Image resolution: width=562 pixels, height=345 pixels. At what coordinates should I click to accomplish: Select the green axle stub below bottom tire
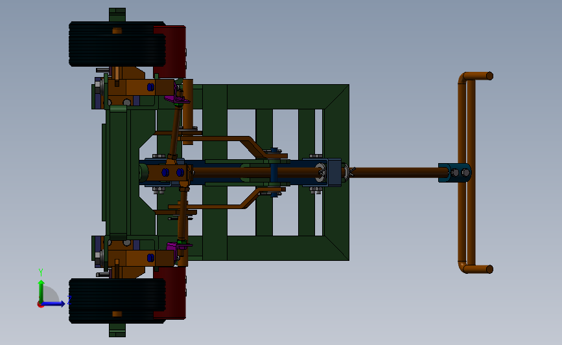[x=117, y=330]
